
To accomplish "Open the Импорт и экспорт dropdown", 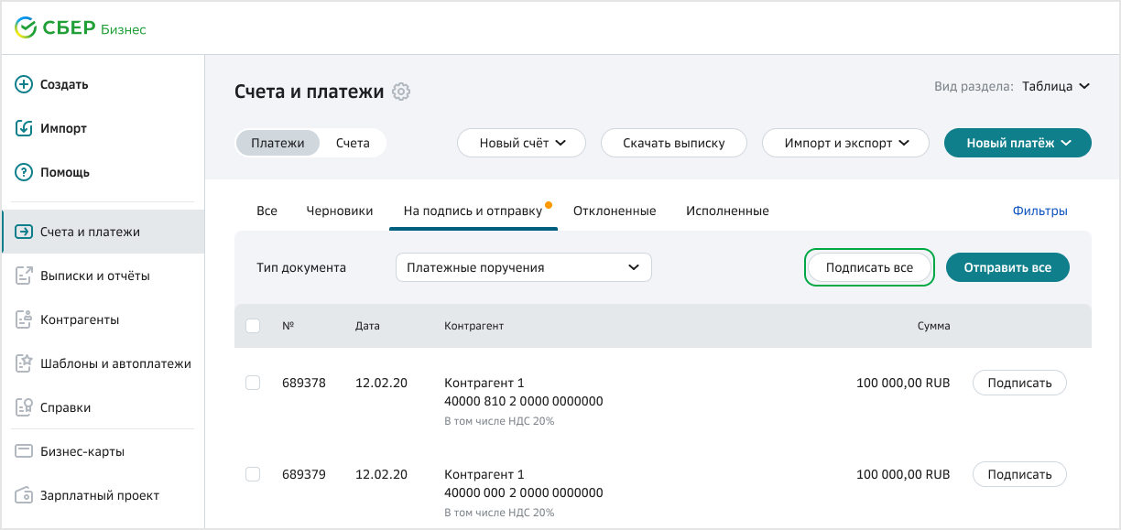I will pyautogui.click(x=846, y=143).
